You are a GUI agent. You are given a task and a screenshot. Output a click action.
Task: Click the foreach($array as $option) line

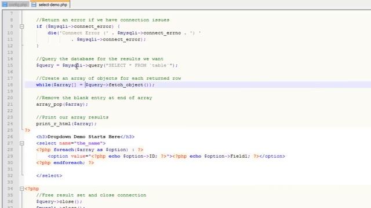pos(90,150)
